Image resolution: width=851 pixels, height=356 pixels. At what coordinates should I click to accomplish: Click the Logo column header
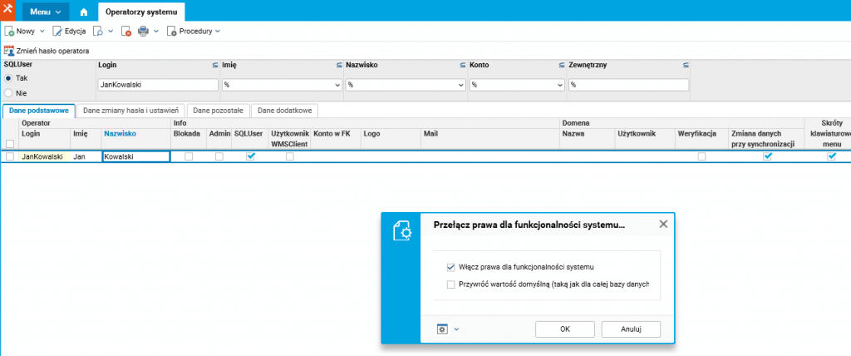pyautogui.click(x=371, y=133)
